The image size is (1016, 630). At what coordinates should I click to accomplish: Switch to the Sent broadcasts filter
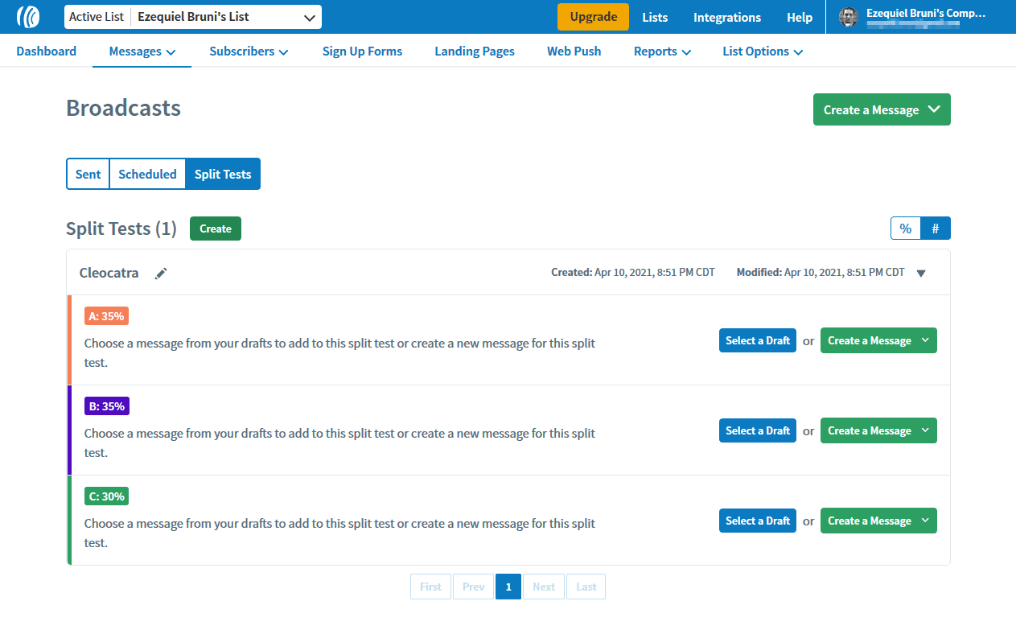(88, 174)
